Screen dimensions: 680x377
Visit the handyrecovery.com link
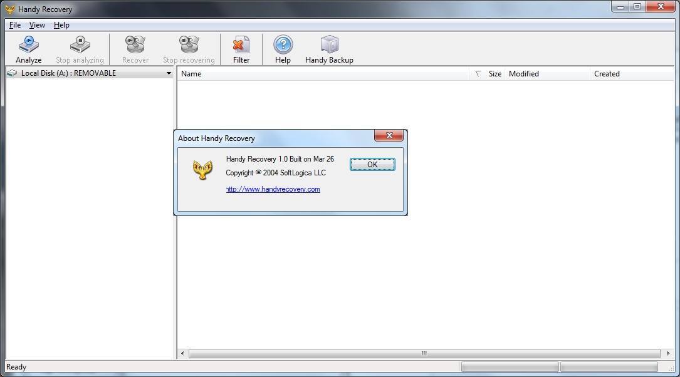tap(273, 189)
